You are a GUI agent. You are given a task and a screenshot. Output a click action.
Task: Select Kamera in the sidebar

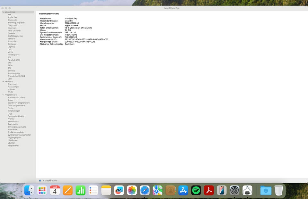click(x=11, y=39)
